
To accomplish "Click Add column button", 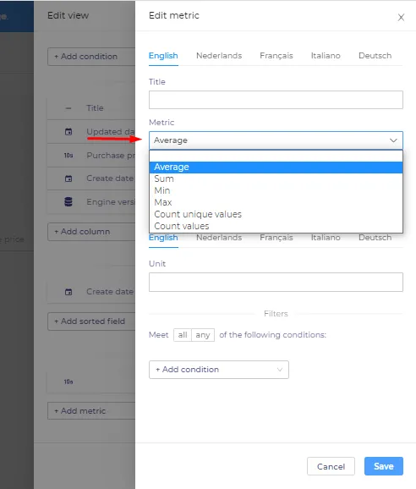I will pos(91,232).
